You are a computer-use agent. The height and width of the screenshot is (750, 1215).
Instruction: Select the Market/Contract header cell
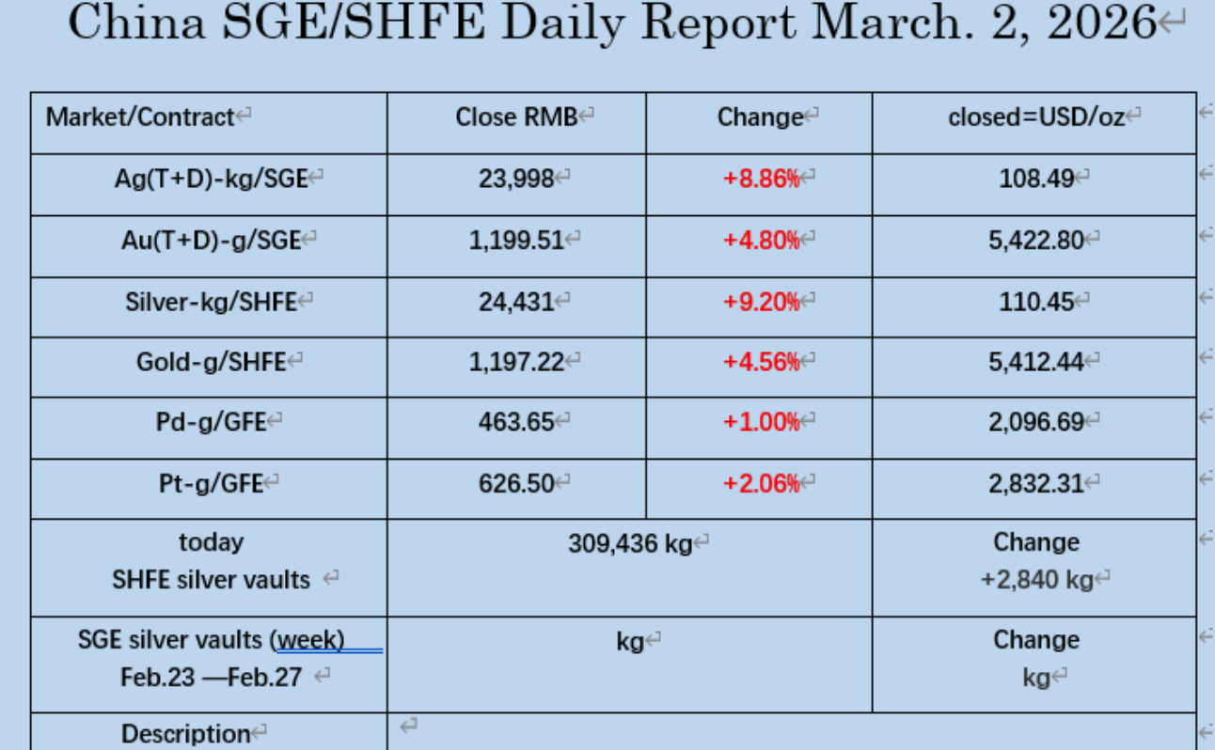point(139,117)
